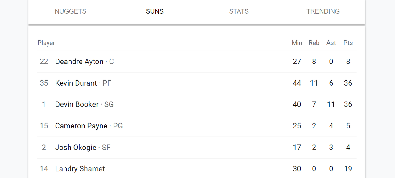
Task: Click the Reb column header
Action: pos(314,43)
